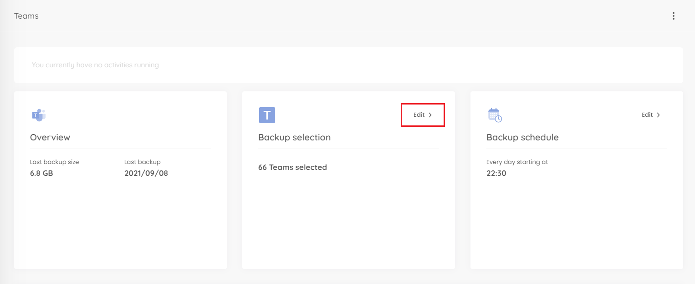This screenshot has height=284, width=695.
Task: Select the 6.8 GB backup size value
Action: [41, 173]
